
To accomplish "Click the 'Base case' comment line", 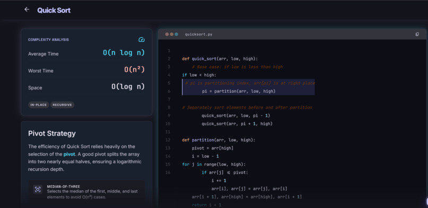I will [237, 67].
